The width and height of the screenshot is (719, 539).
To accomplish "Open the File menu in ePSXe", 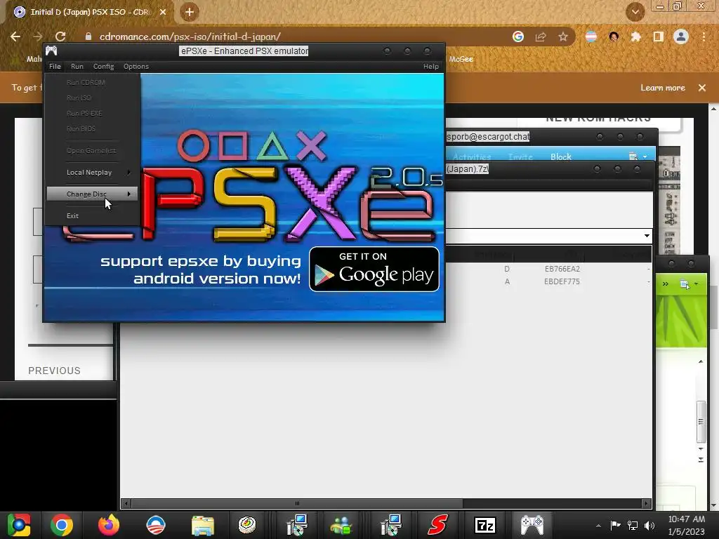I will tap(55, 67).
